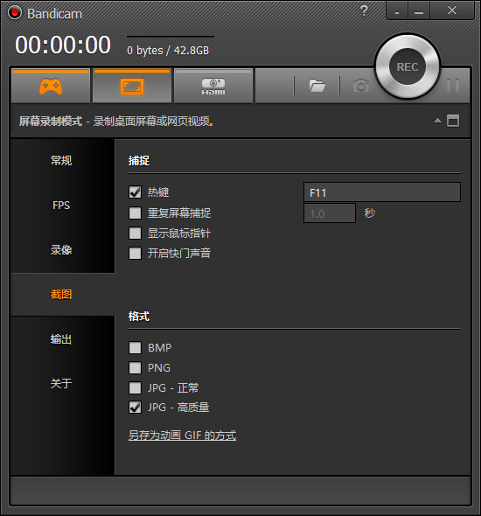
Task: Select the PNG format option
Action: coord(135,367)
